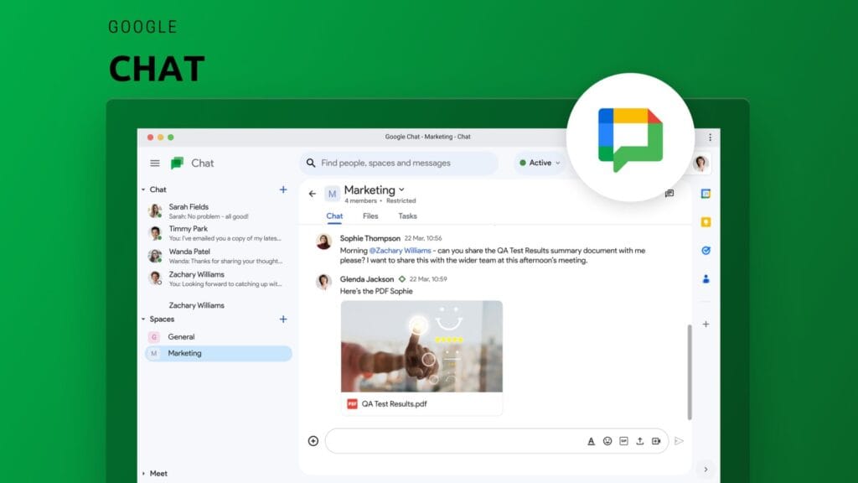Open the hamburger main menu
This screenshot has width=858, height=483.
click(x=155, y=164)
